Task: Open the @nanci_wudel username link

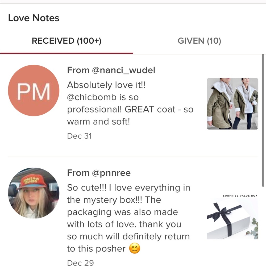Action: click(123, 70)
